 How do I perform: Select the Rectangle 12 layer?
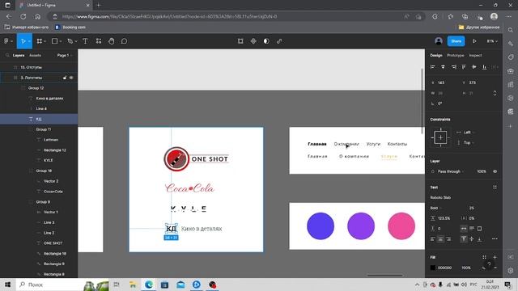tap(55, 150)
